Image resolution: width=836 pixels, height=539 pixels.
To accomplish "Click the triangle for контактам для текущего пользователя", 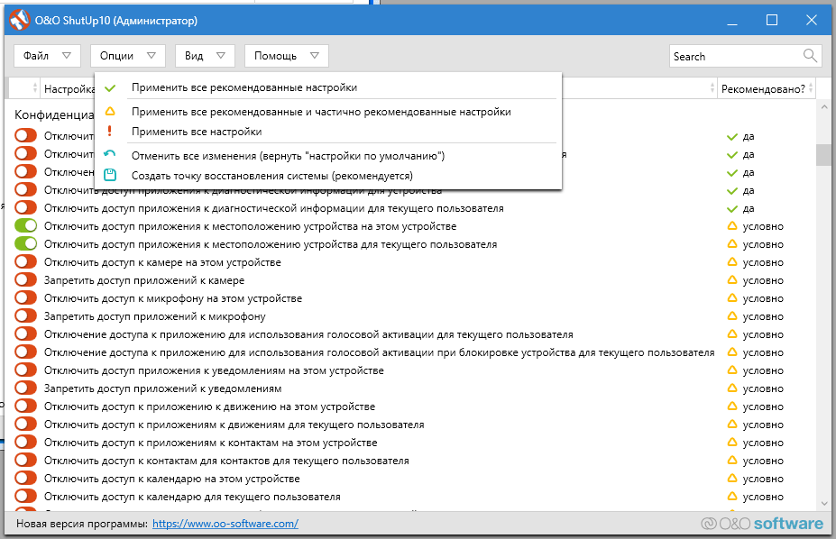I will 732,461.
